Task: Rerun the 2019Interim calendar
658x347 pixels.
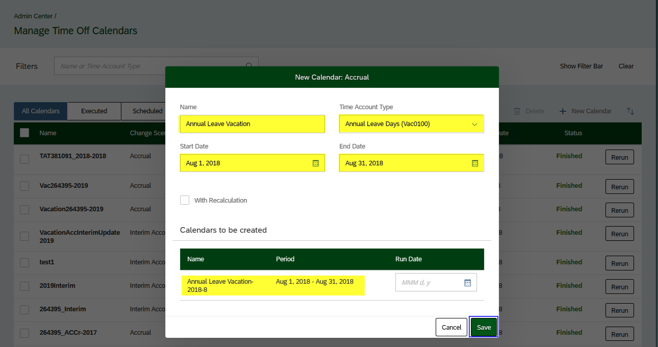Action: [x=620, y=287]
